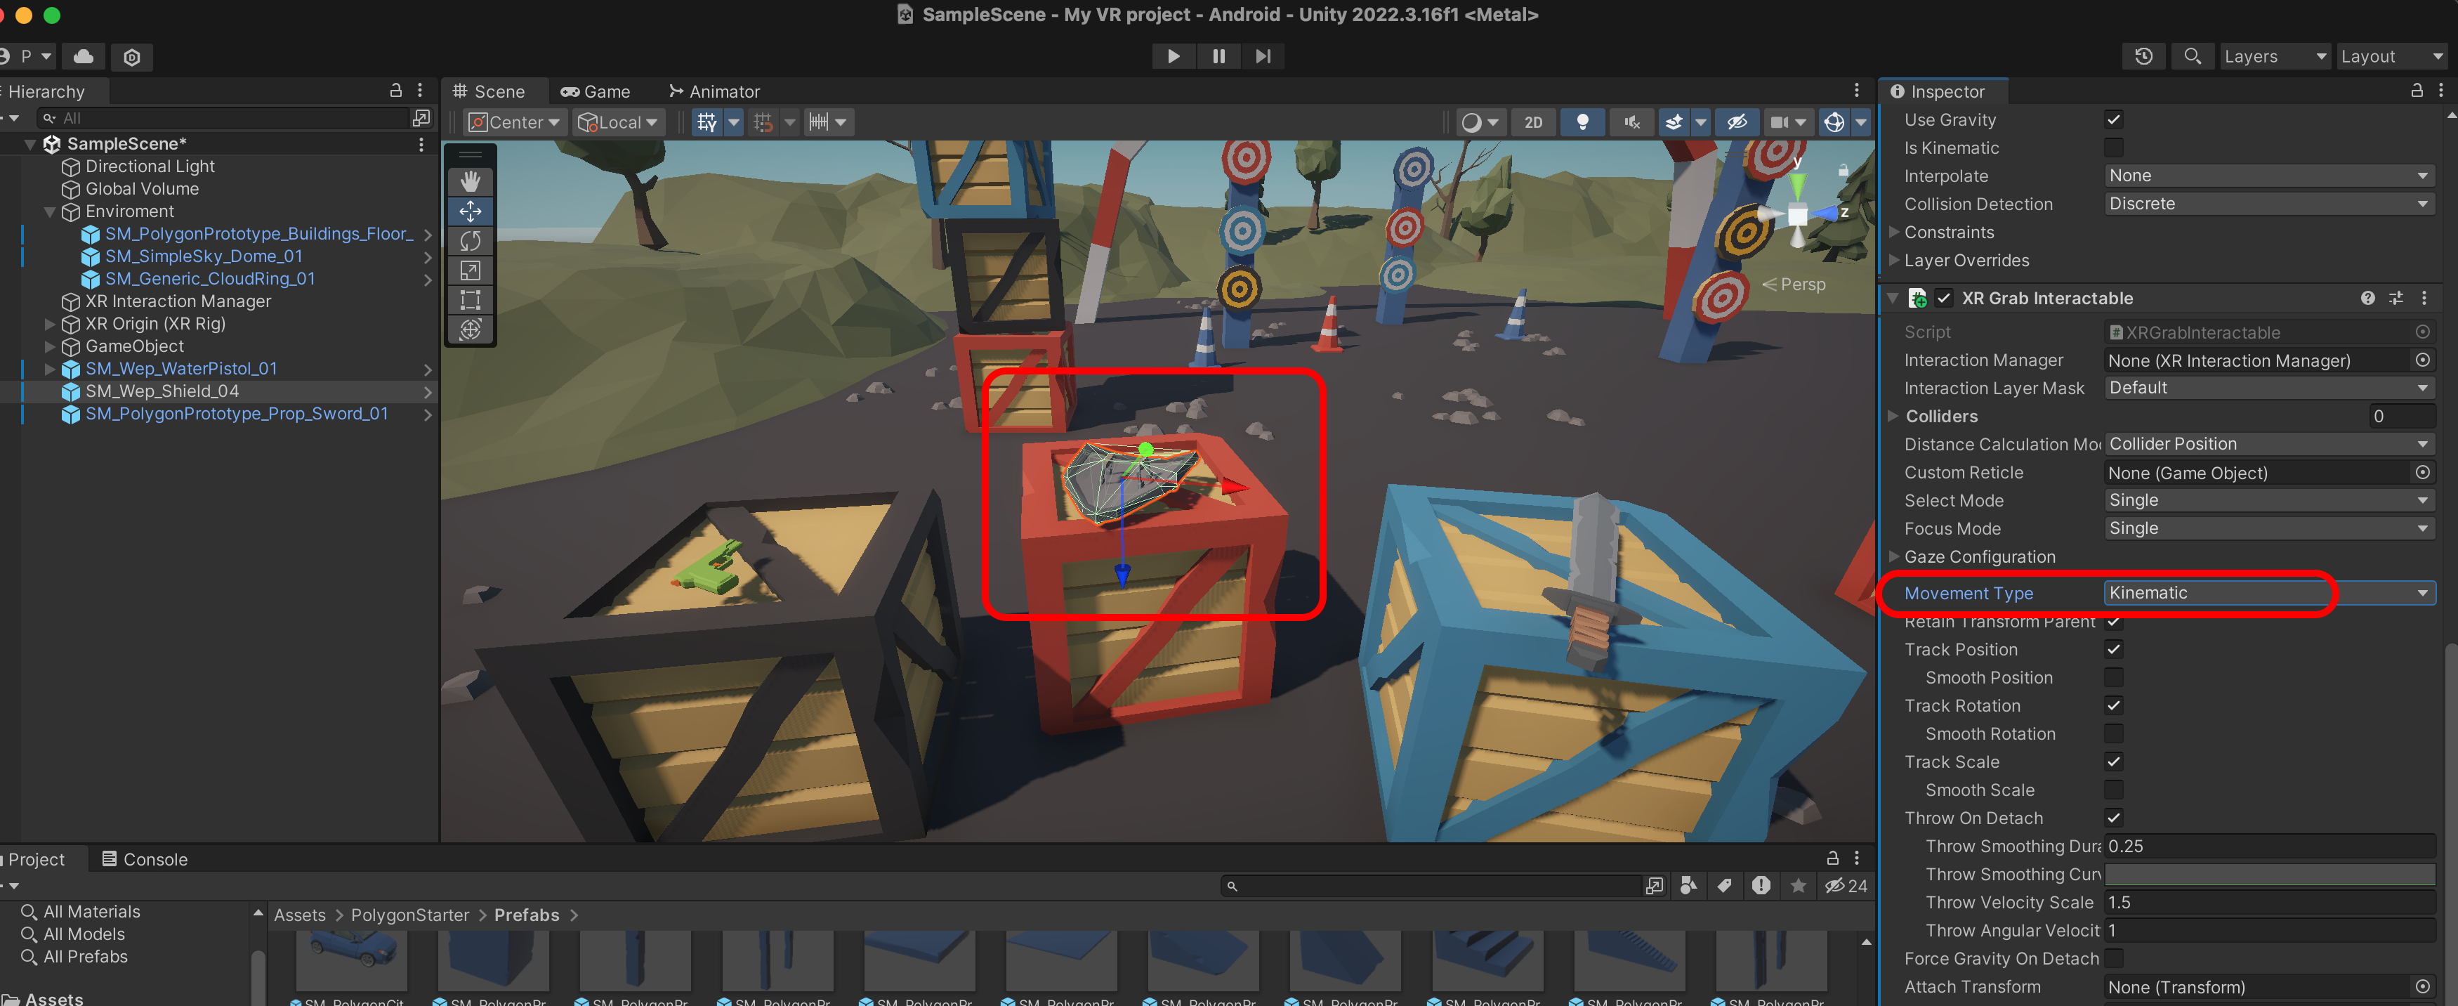Image resolution: width=2458 pixels, height=1006 pixels.
Task: Enable Smooth Position checkbox
Action: click(x=2114, y=678)
